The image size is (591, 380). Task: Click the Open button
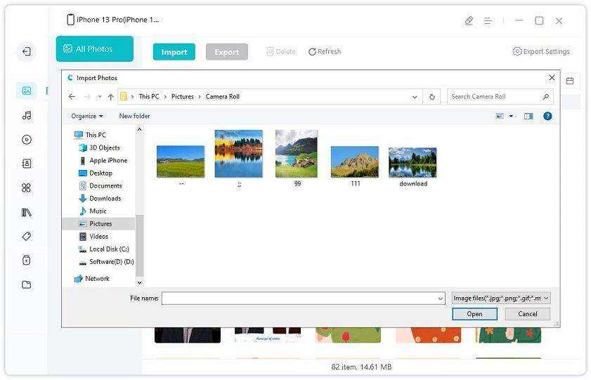click(x=474, y=314)
